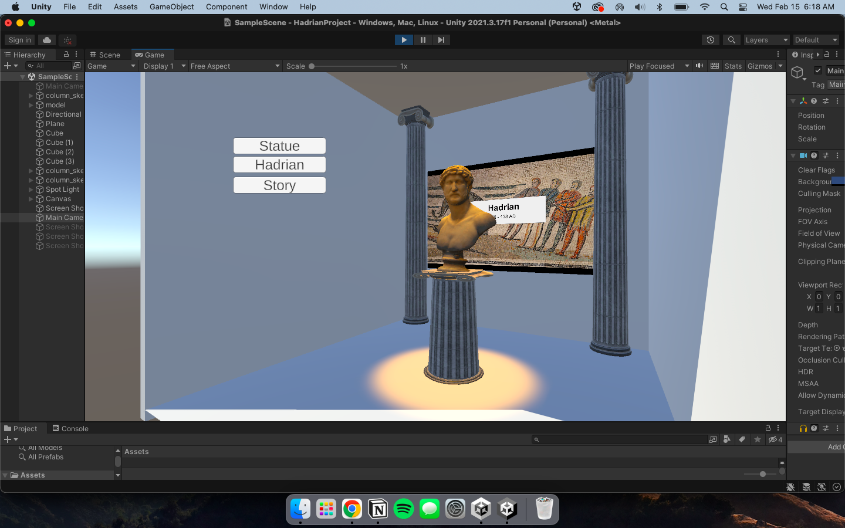
Task: Toggle hidden packages eye icon
Action: pos(775,439)
